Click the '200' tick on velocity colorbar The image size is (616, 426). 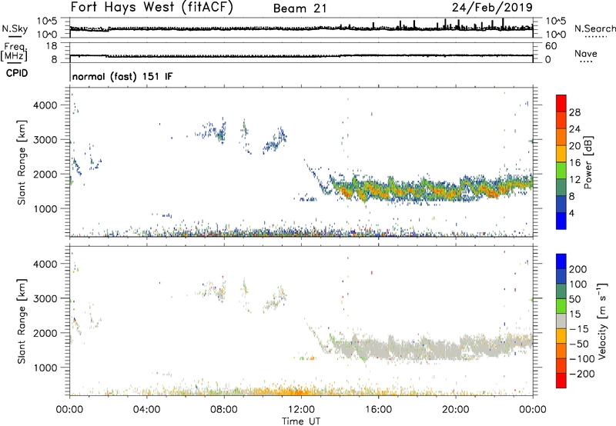pyautogui.click(x=578, y=269)
